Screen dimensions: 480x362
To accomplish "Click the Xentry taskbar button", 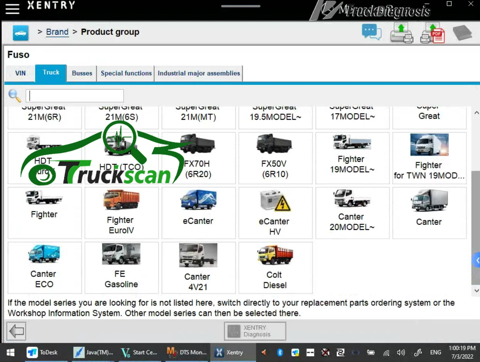I will pyautogui.click(x=233, y=352).
